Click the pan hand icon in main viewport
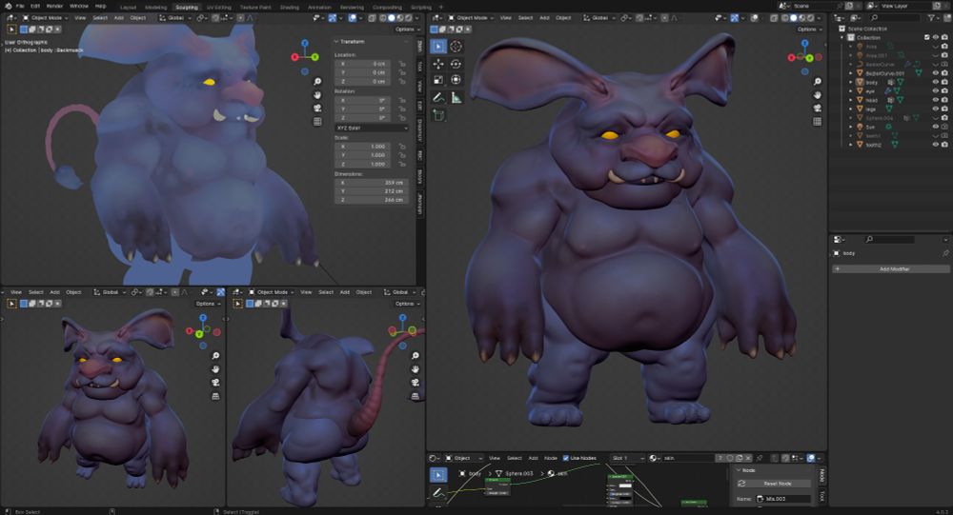This screenshot has width=953, height=515. [x=818, y=95]
